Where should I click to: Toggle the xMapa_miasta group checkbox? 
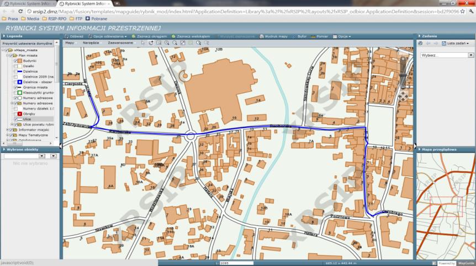(x=7, y=50)
